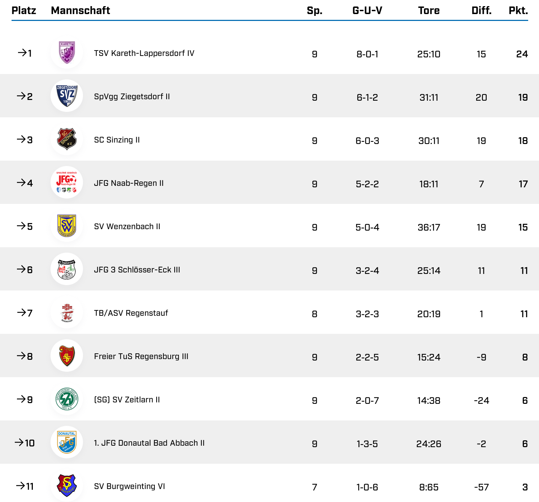Open the SV Zeitlarn green logo
Viewport: 539px width, 502px height.
click(x=67, y=399)
